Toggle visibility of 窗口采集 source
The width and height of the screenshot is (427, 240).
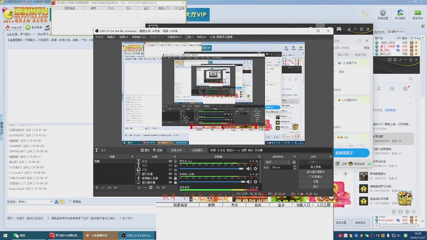pos(170,174)
